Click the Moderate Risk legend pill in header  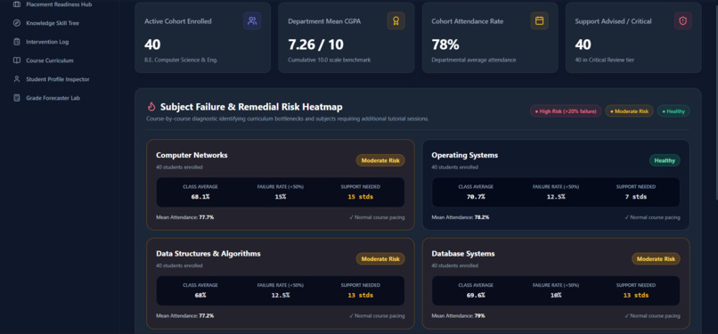pyautogui.click(x=629, y=111)
